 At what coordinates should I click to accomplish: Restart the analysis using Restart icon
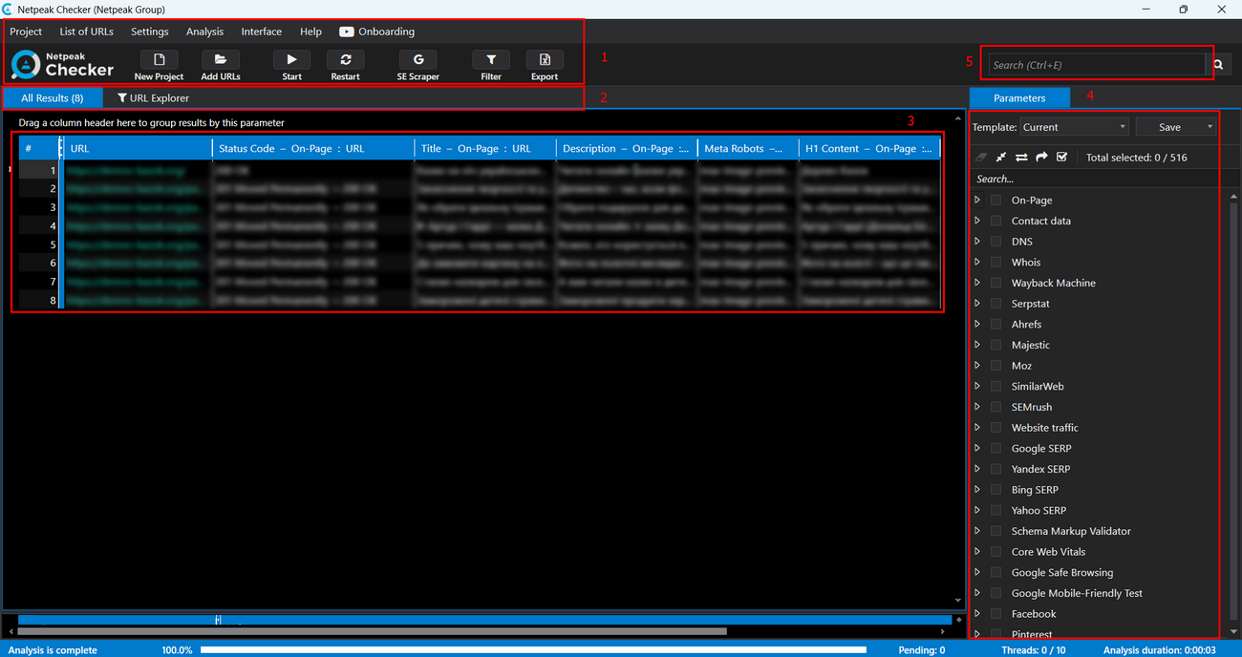[345, 65]
